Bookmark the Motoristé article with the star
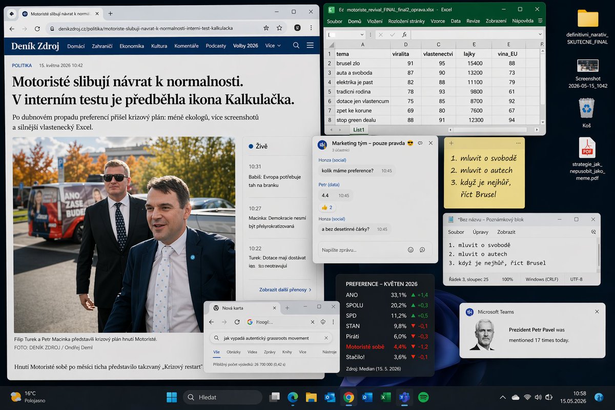615x410 pixels. click(279, 28)
